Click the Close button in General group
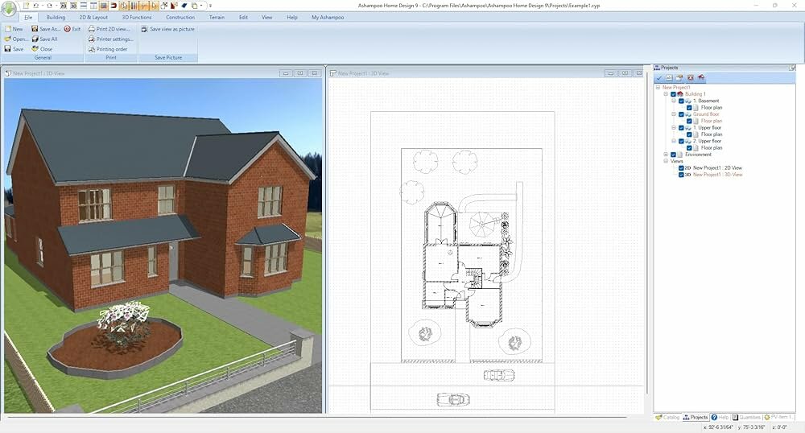 click(42, 49)
